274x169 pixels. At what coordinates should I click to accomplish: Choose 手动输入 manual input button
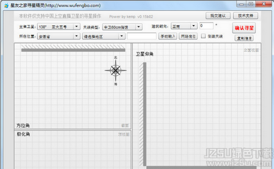click(168, 36)
